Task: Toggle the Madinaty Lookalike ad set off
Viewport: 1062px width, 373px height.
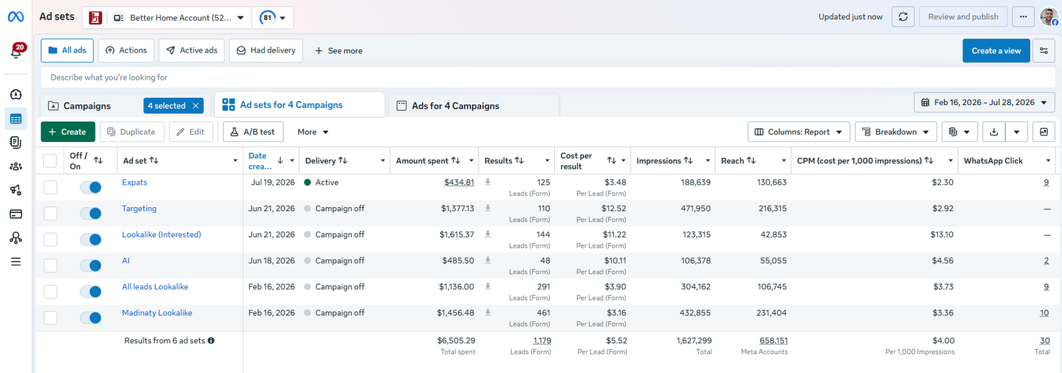Action: (x=91, y=318)
